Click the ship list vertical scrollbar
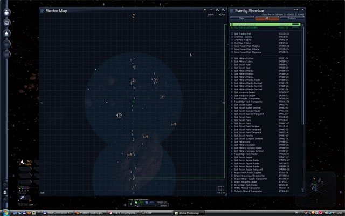345x216 pixels. 303,75
